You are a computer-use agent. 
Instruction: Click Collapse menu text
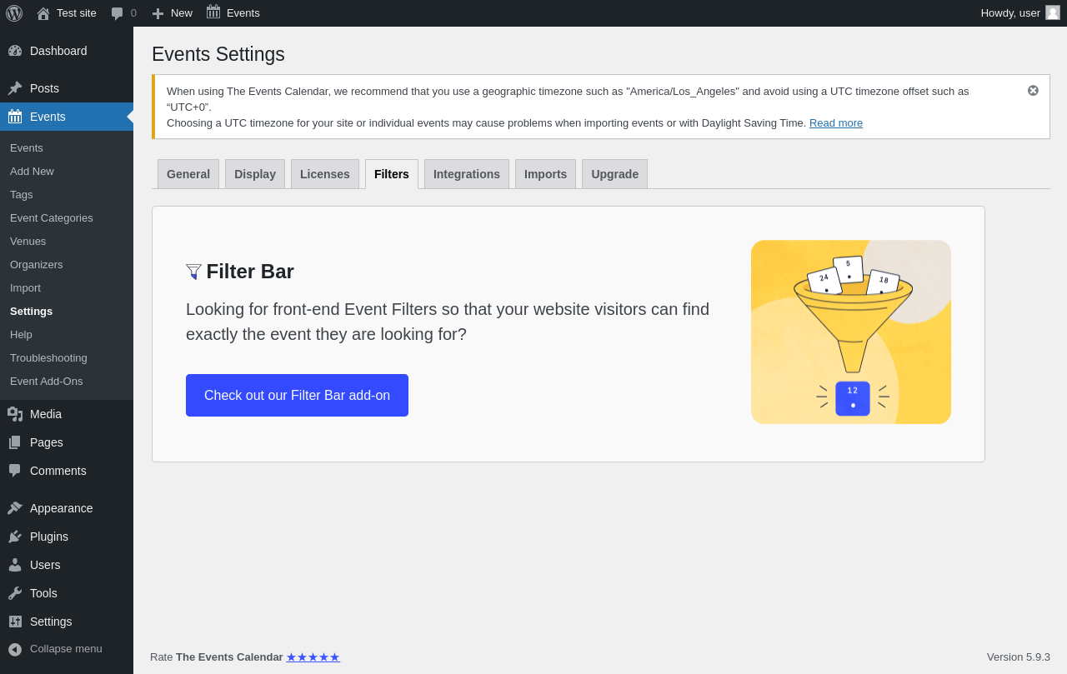(66, 648)
